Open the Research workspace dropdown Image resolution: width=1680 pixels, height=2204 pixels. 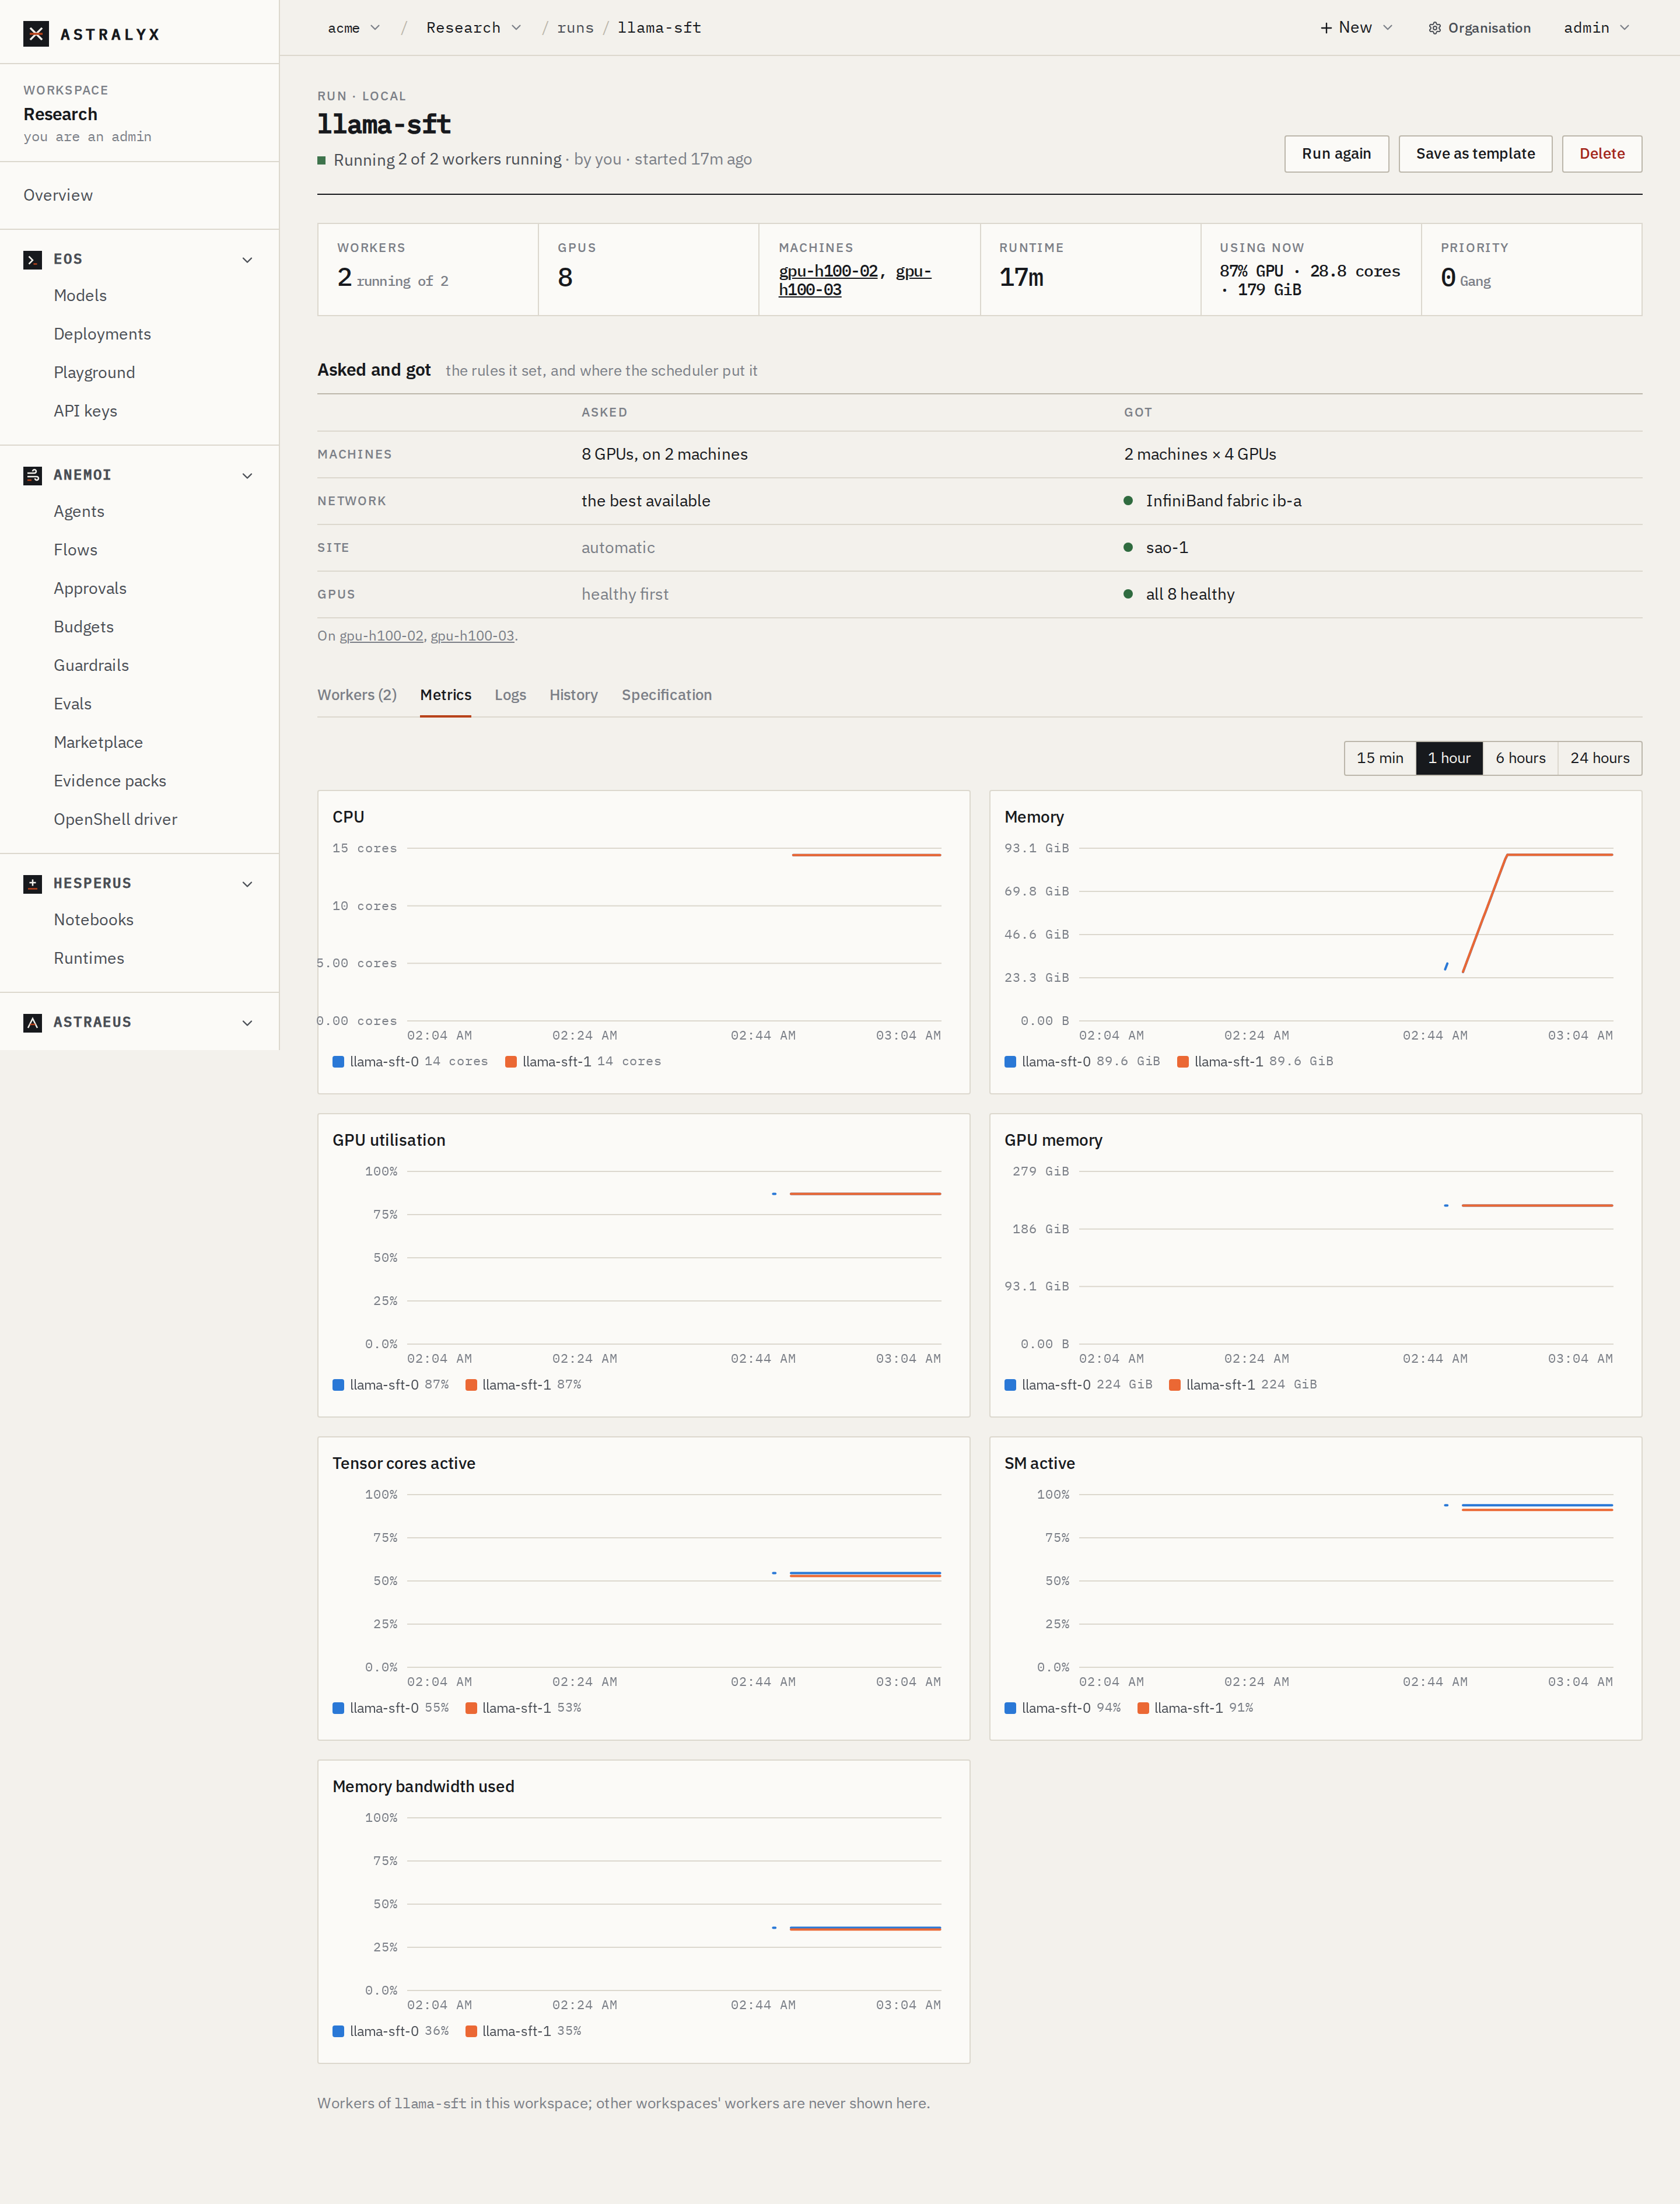(x=473, y=28)
